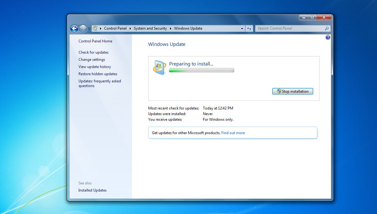The image size is (377, 214).
Task: Click the Windows Update shield icon
Action: (159, 67)
